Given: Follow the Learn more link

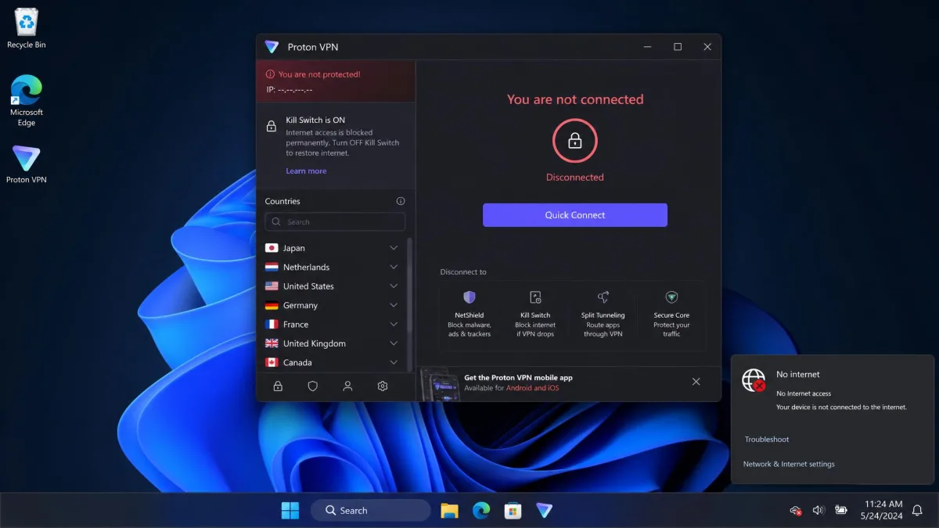Looking at the screenshot, I should pyautogui.click(x=306, y=171).
